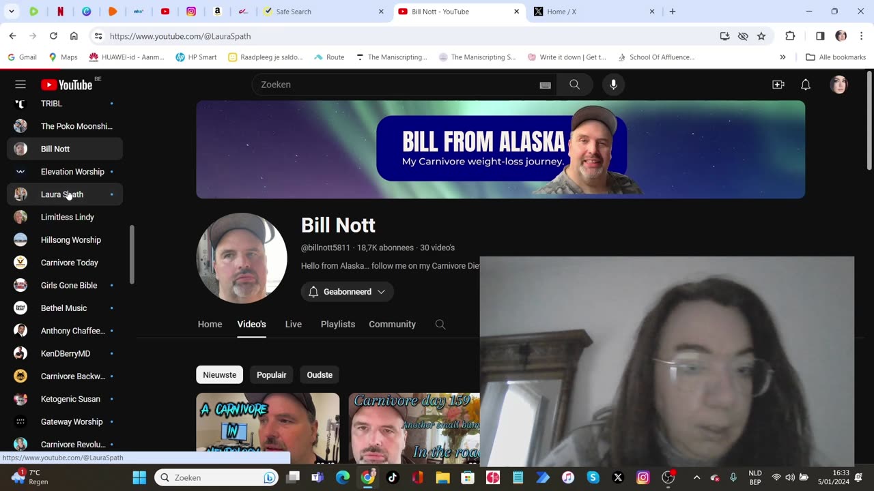Expand the Geabonneerd subscription dropdown

point(347,292)
